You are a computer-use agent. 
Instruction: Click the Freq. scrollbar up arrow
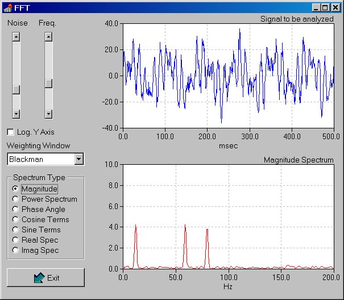[x=48, y=37]
